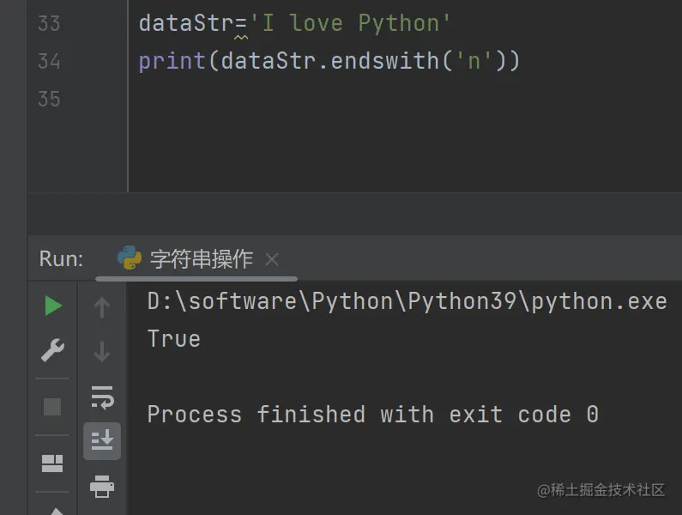Image resolution: width=682 pixels, height=515 pixels.
Task: Click the Down the Stack Trace arrow
Action: coord(102,352)
